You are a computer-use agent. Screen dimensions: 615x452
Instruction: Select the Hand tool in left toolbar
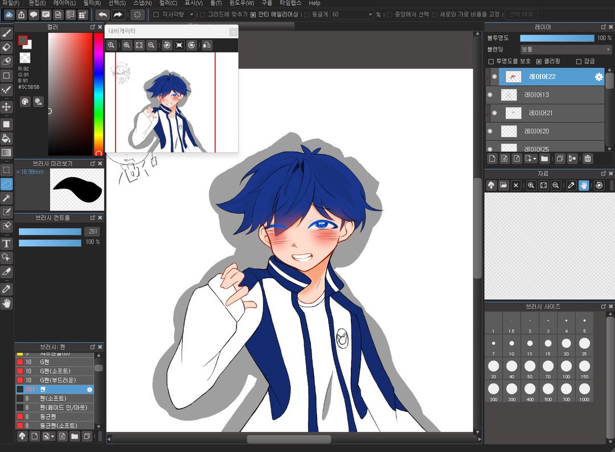(x=7, y=303)
